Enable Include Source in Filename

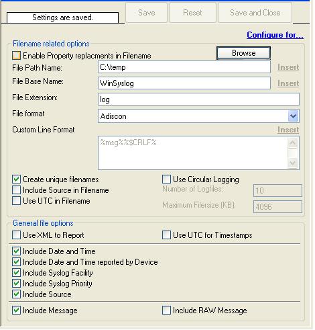[16, 190]
